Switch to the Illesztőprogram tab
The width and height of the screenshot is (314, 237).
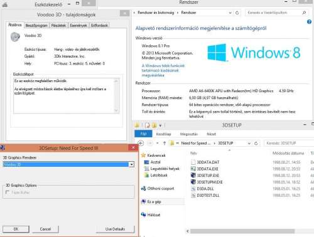point(36,25)
